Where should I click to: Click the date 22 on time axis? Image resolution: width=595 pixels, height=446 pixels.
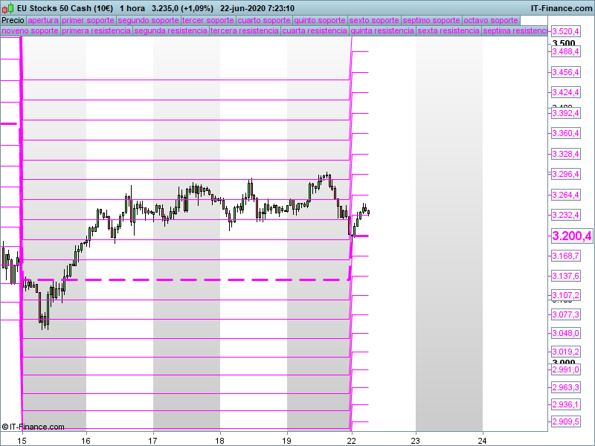click(351, 439)
